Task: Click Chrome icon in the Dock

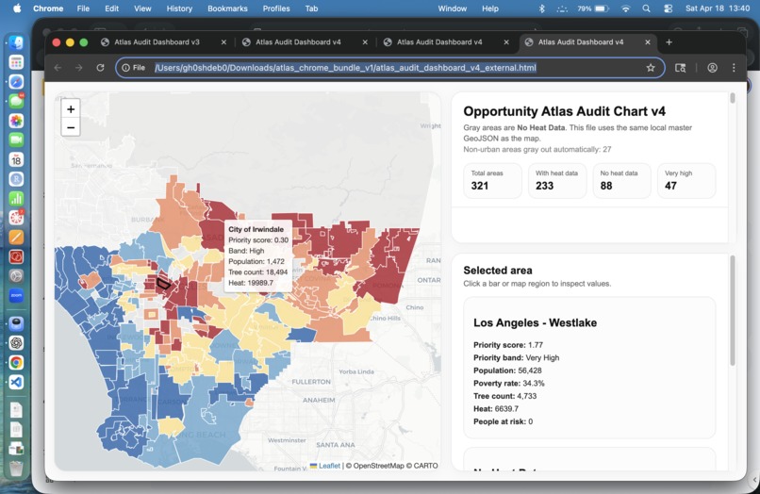Action: [x=16, y=362]
